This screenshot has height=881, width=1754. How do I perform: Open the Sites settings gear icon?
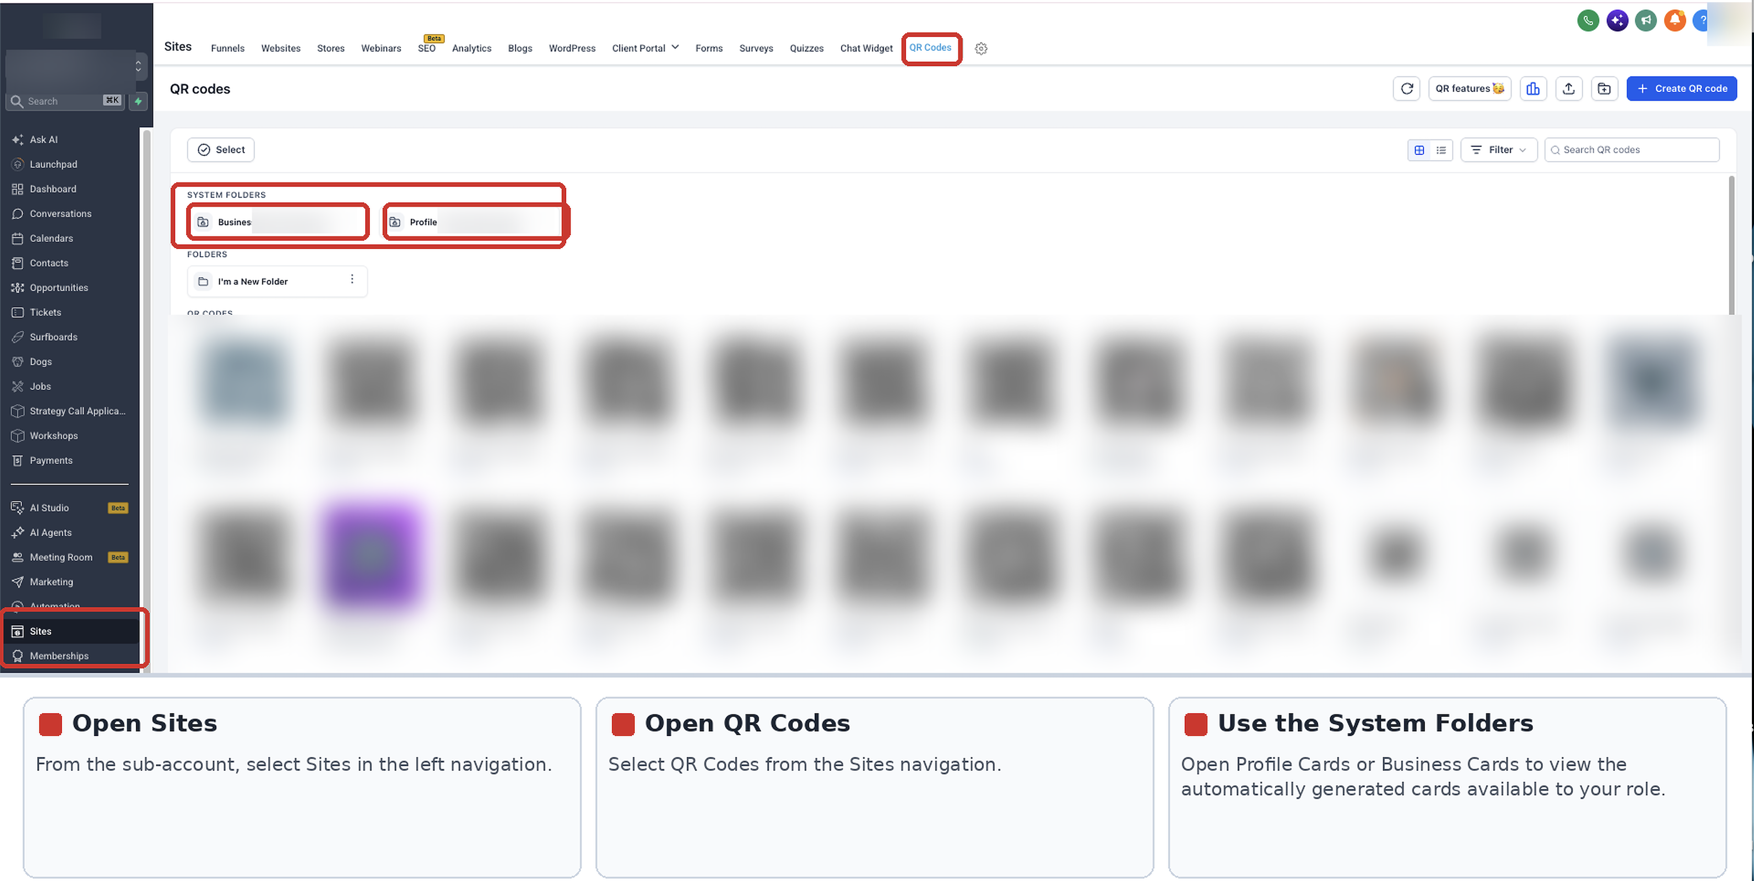point(981,48)
